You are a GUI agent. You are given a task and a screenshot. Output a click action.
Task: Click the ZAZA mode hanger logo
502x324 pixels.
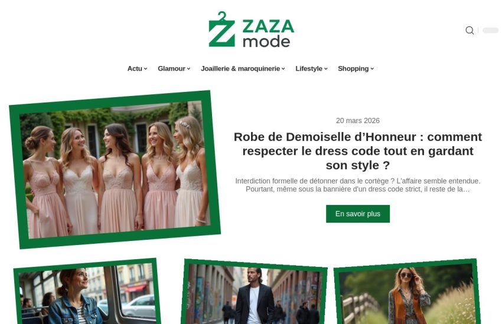[251, 29]
